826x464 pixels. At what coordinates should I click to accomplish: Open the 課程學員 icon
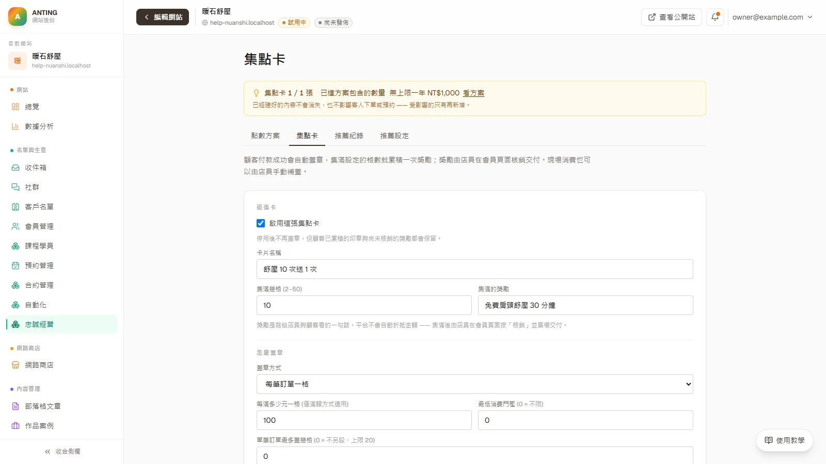15,246
